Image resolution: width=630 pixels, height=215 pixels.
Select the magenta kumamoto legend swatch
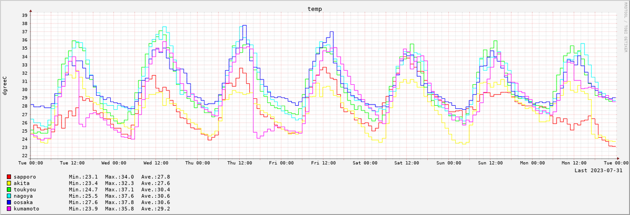coord(9,208)
